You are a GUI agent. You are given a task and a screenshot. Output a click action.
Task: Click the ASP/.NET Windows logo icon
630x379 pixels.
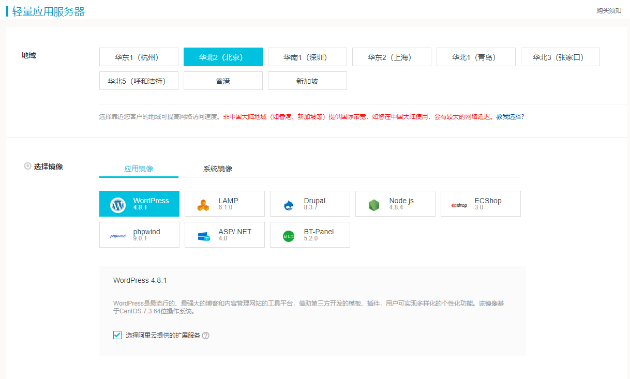coord(203,236)
